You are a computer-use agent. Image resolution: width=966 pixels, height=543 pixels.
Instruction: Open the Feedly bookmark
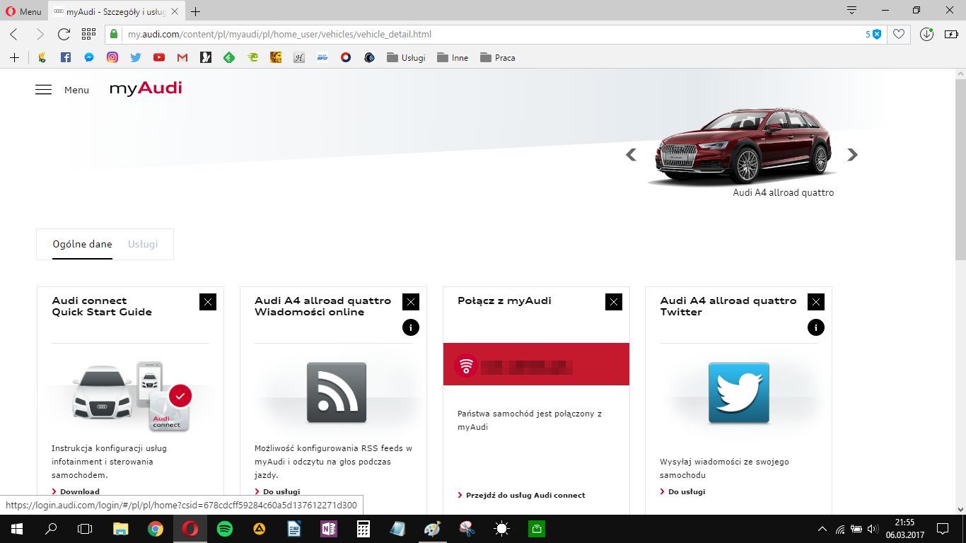coord(229,58)
